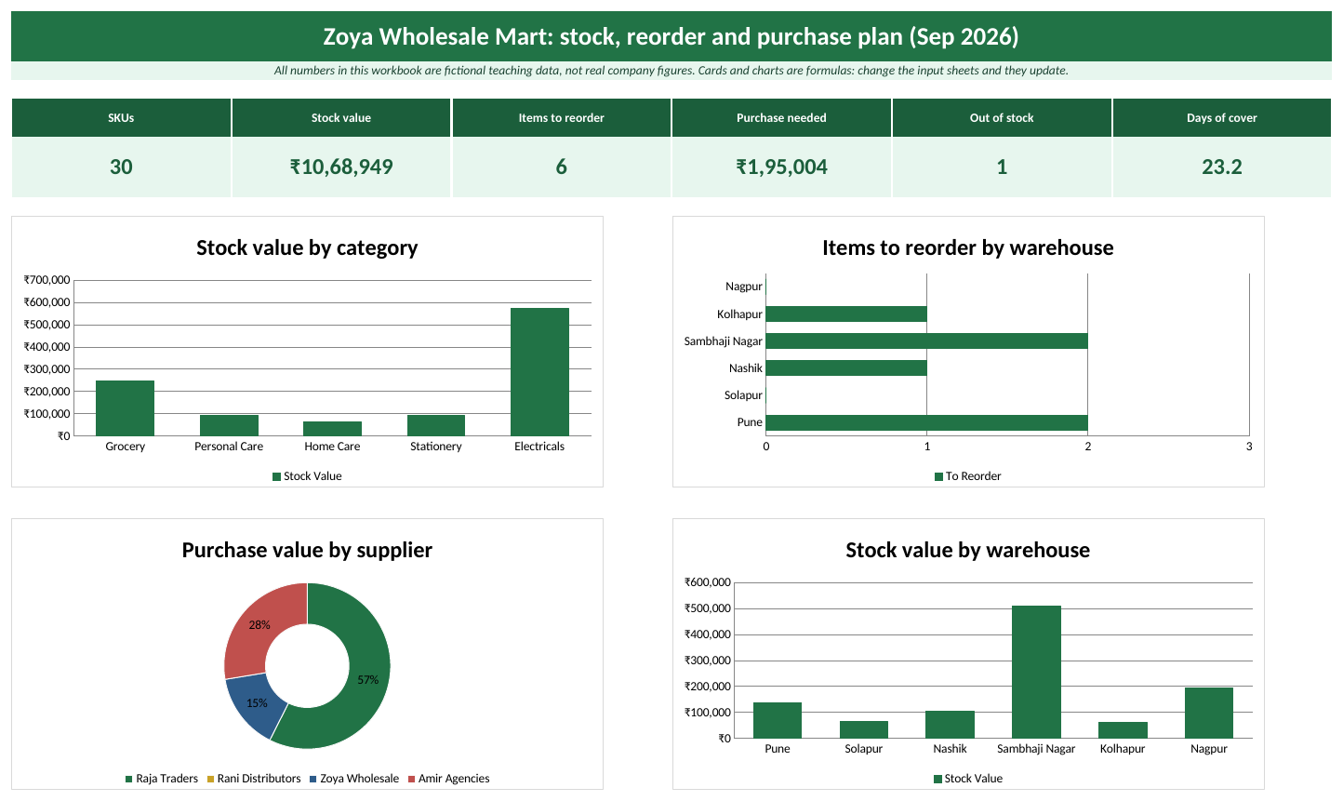Screen dimensions: 1343x801
Task: Select Sambhaji Nagar bar in warehouse value chart
Action: point(1036,672)
